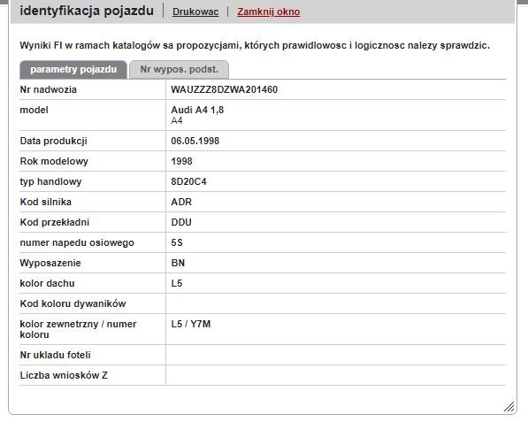528x422 pixels.
Task: Click the Wyposazenie label
Action: [50, 263]
